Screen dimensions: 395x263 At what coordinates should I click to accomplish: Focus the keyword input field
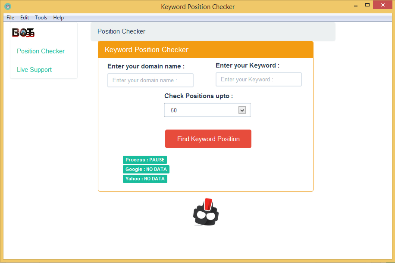click(258, 80)
